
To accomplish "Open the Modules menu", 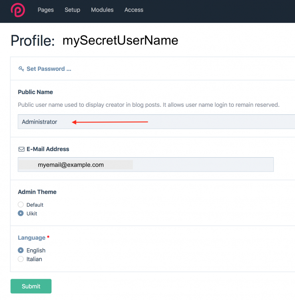I will point(102,10).
